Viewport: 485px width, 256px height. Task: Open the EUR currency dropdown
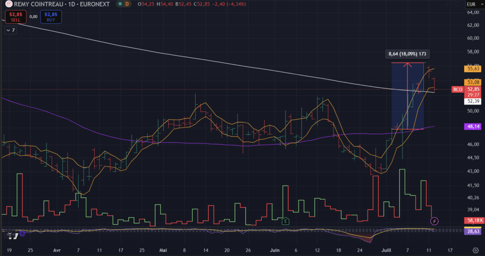[x=471, y=5]
